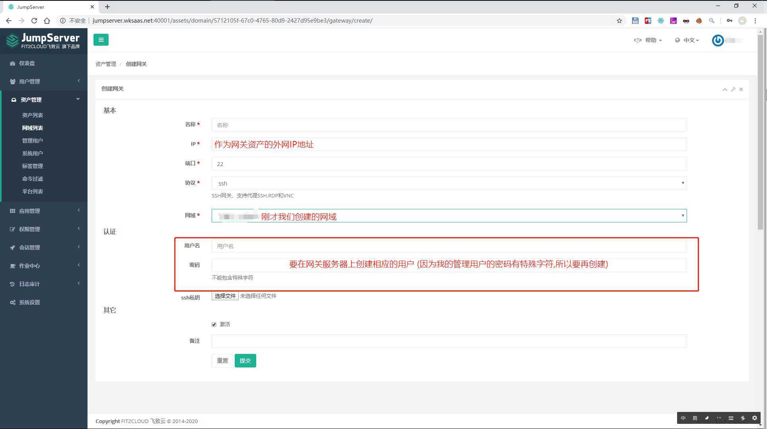Collapse the 资产管理 menu
767x429 pixels.
coord(44,100)
